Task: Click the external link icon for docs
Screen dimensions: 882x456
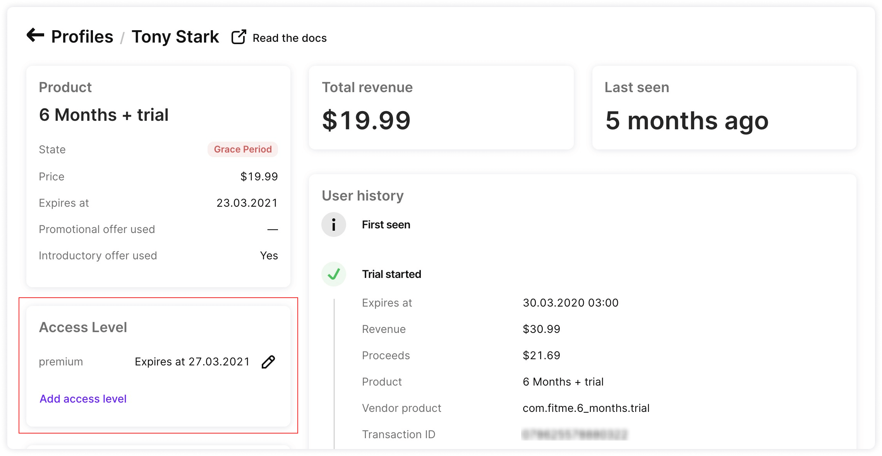Action: tap(239, 37)
